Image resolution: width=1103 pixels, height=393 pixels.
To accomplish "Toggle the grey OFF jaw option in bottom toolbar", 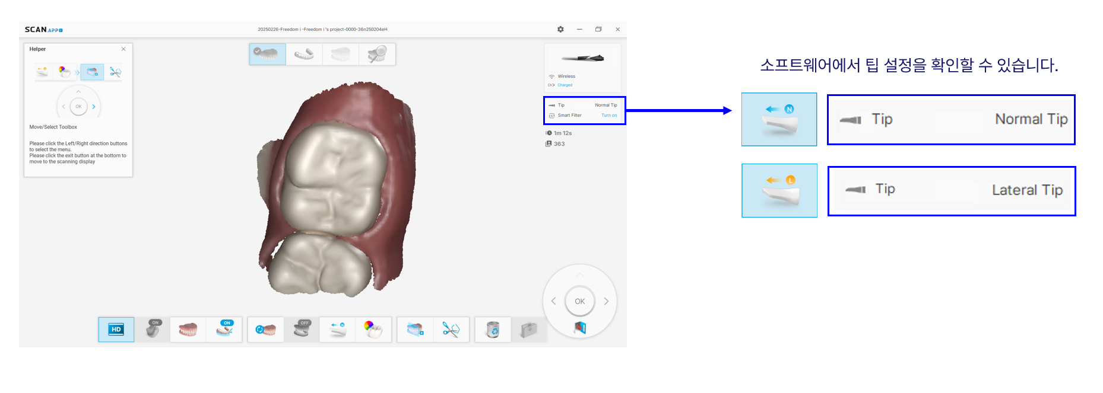I will pos(302,330).
